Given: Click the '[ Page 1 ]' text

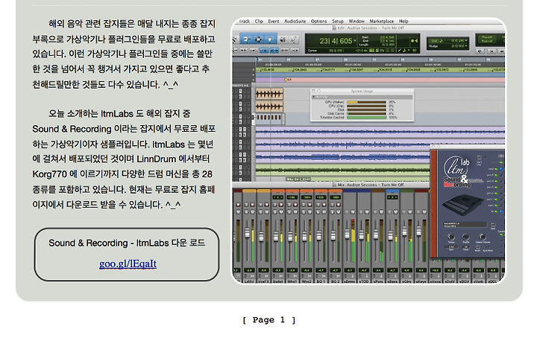Looking at the screenshot, I should coord(268,320).
